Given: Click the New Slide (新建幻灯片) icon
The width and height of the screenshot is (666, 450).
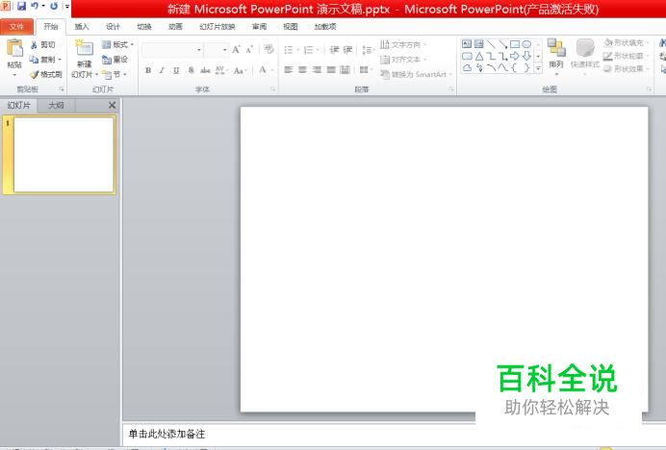Looking at the screenshot, I should 84,54.
